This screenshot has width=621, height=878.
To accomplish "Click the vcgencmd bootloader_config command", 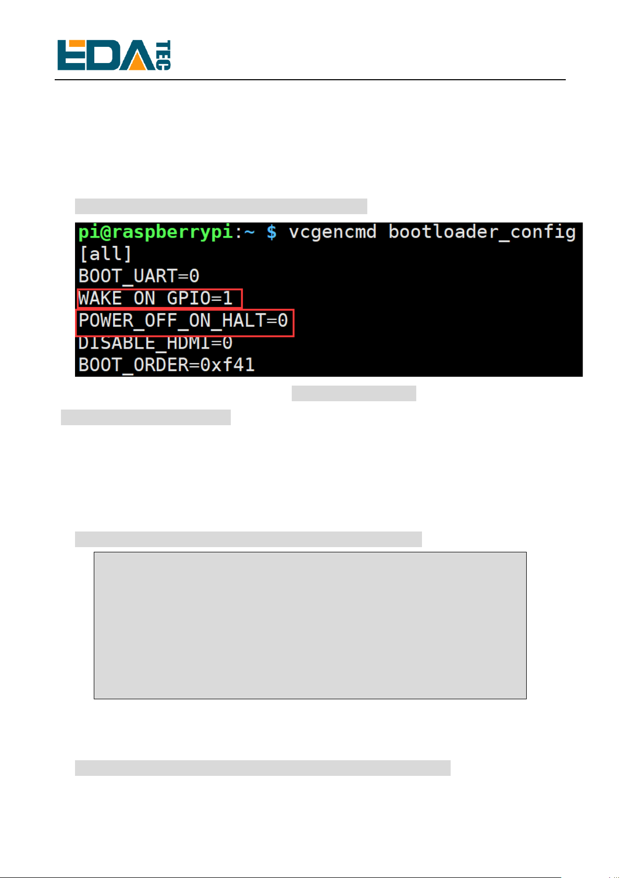I will tap(432, 232).
